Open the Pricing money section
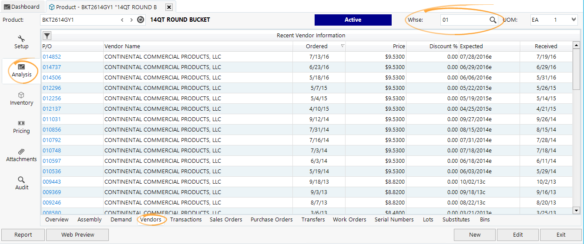Image resolution: width=584 pixels, height=244 pixels. pos(21,127)
